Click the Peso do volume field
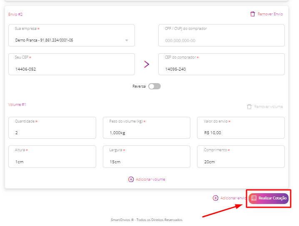Image resolution: width=299 pixels, height=226 pixels. pyautogui.click(x=147, y=128)
